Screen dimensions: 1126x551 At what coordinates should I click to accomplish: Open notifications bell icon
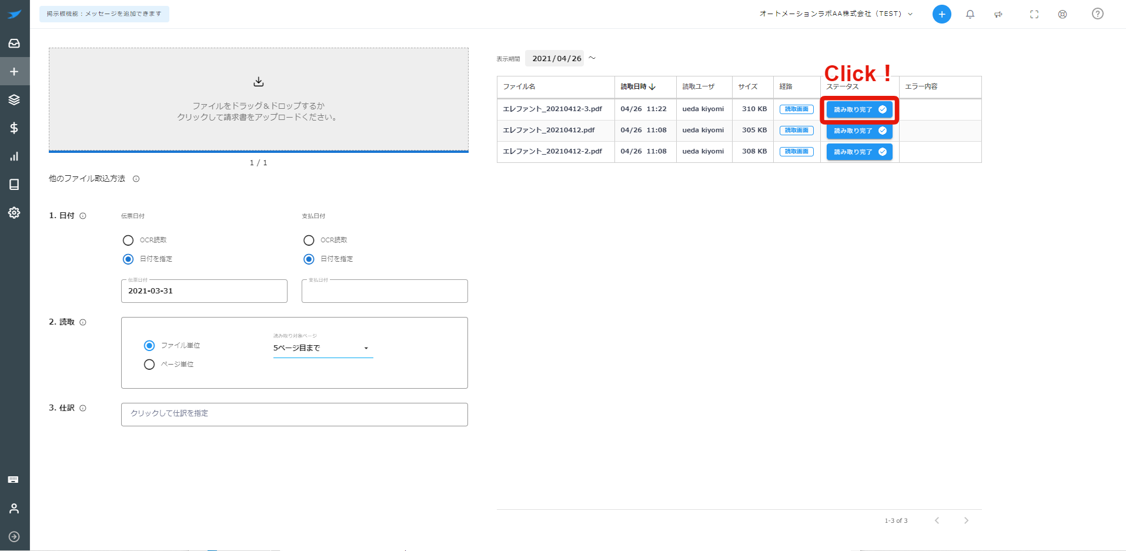coord(970,14)
